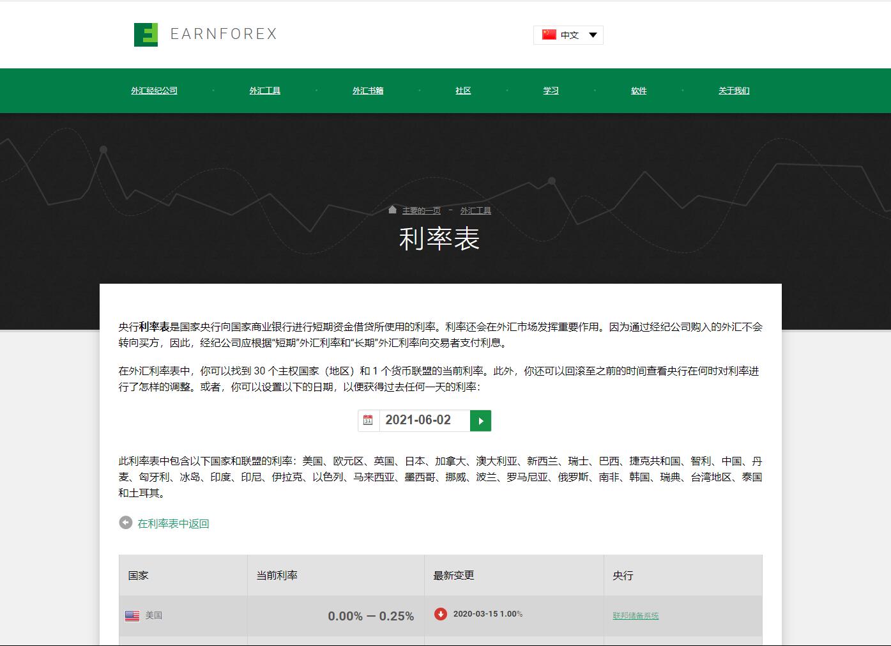The width and height of the screenshot is (891, 646).
Task: Click the 主要的一页 breadcrumb link
Action: (x=421, y=211)
